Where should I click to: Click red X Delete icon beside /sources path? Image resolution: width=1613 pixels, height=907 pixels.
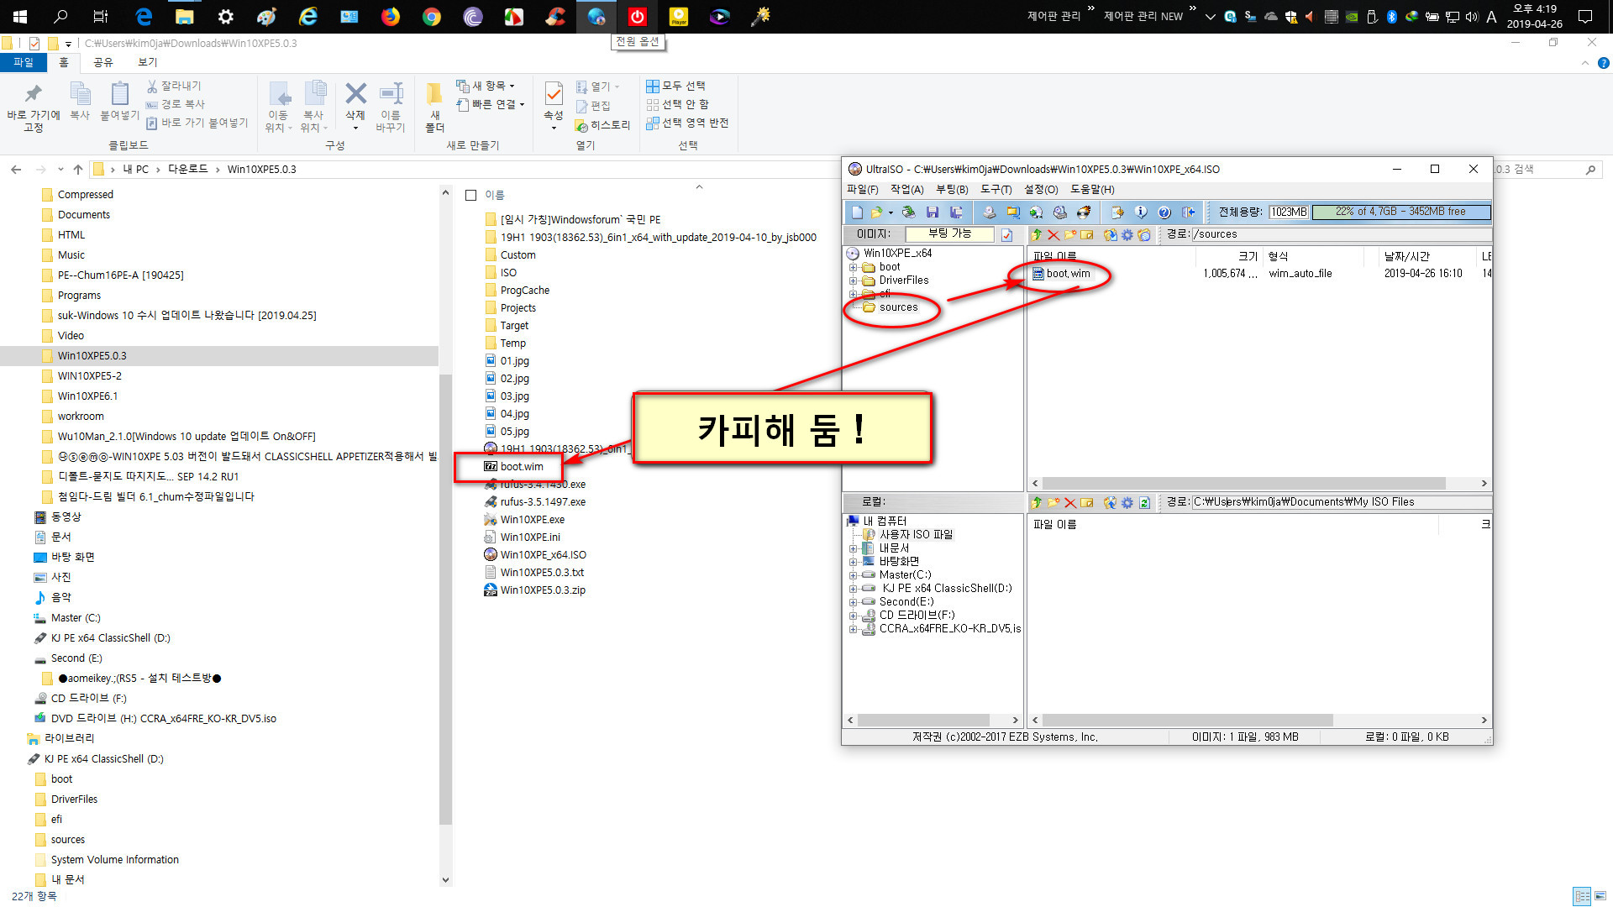coord(1053,234)
